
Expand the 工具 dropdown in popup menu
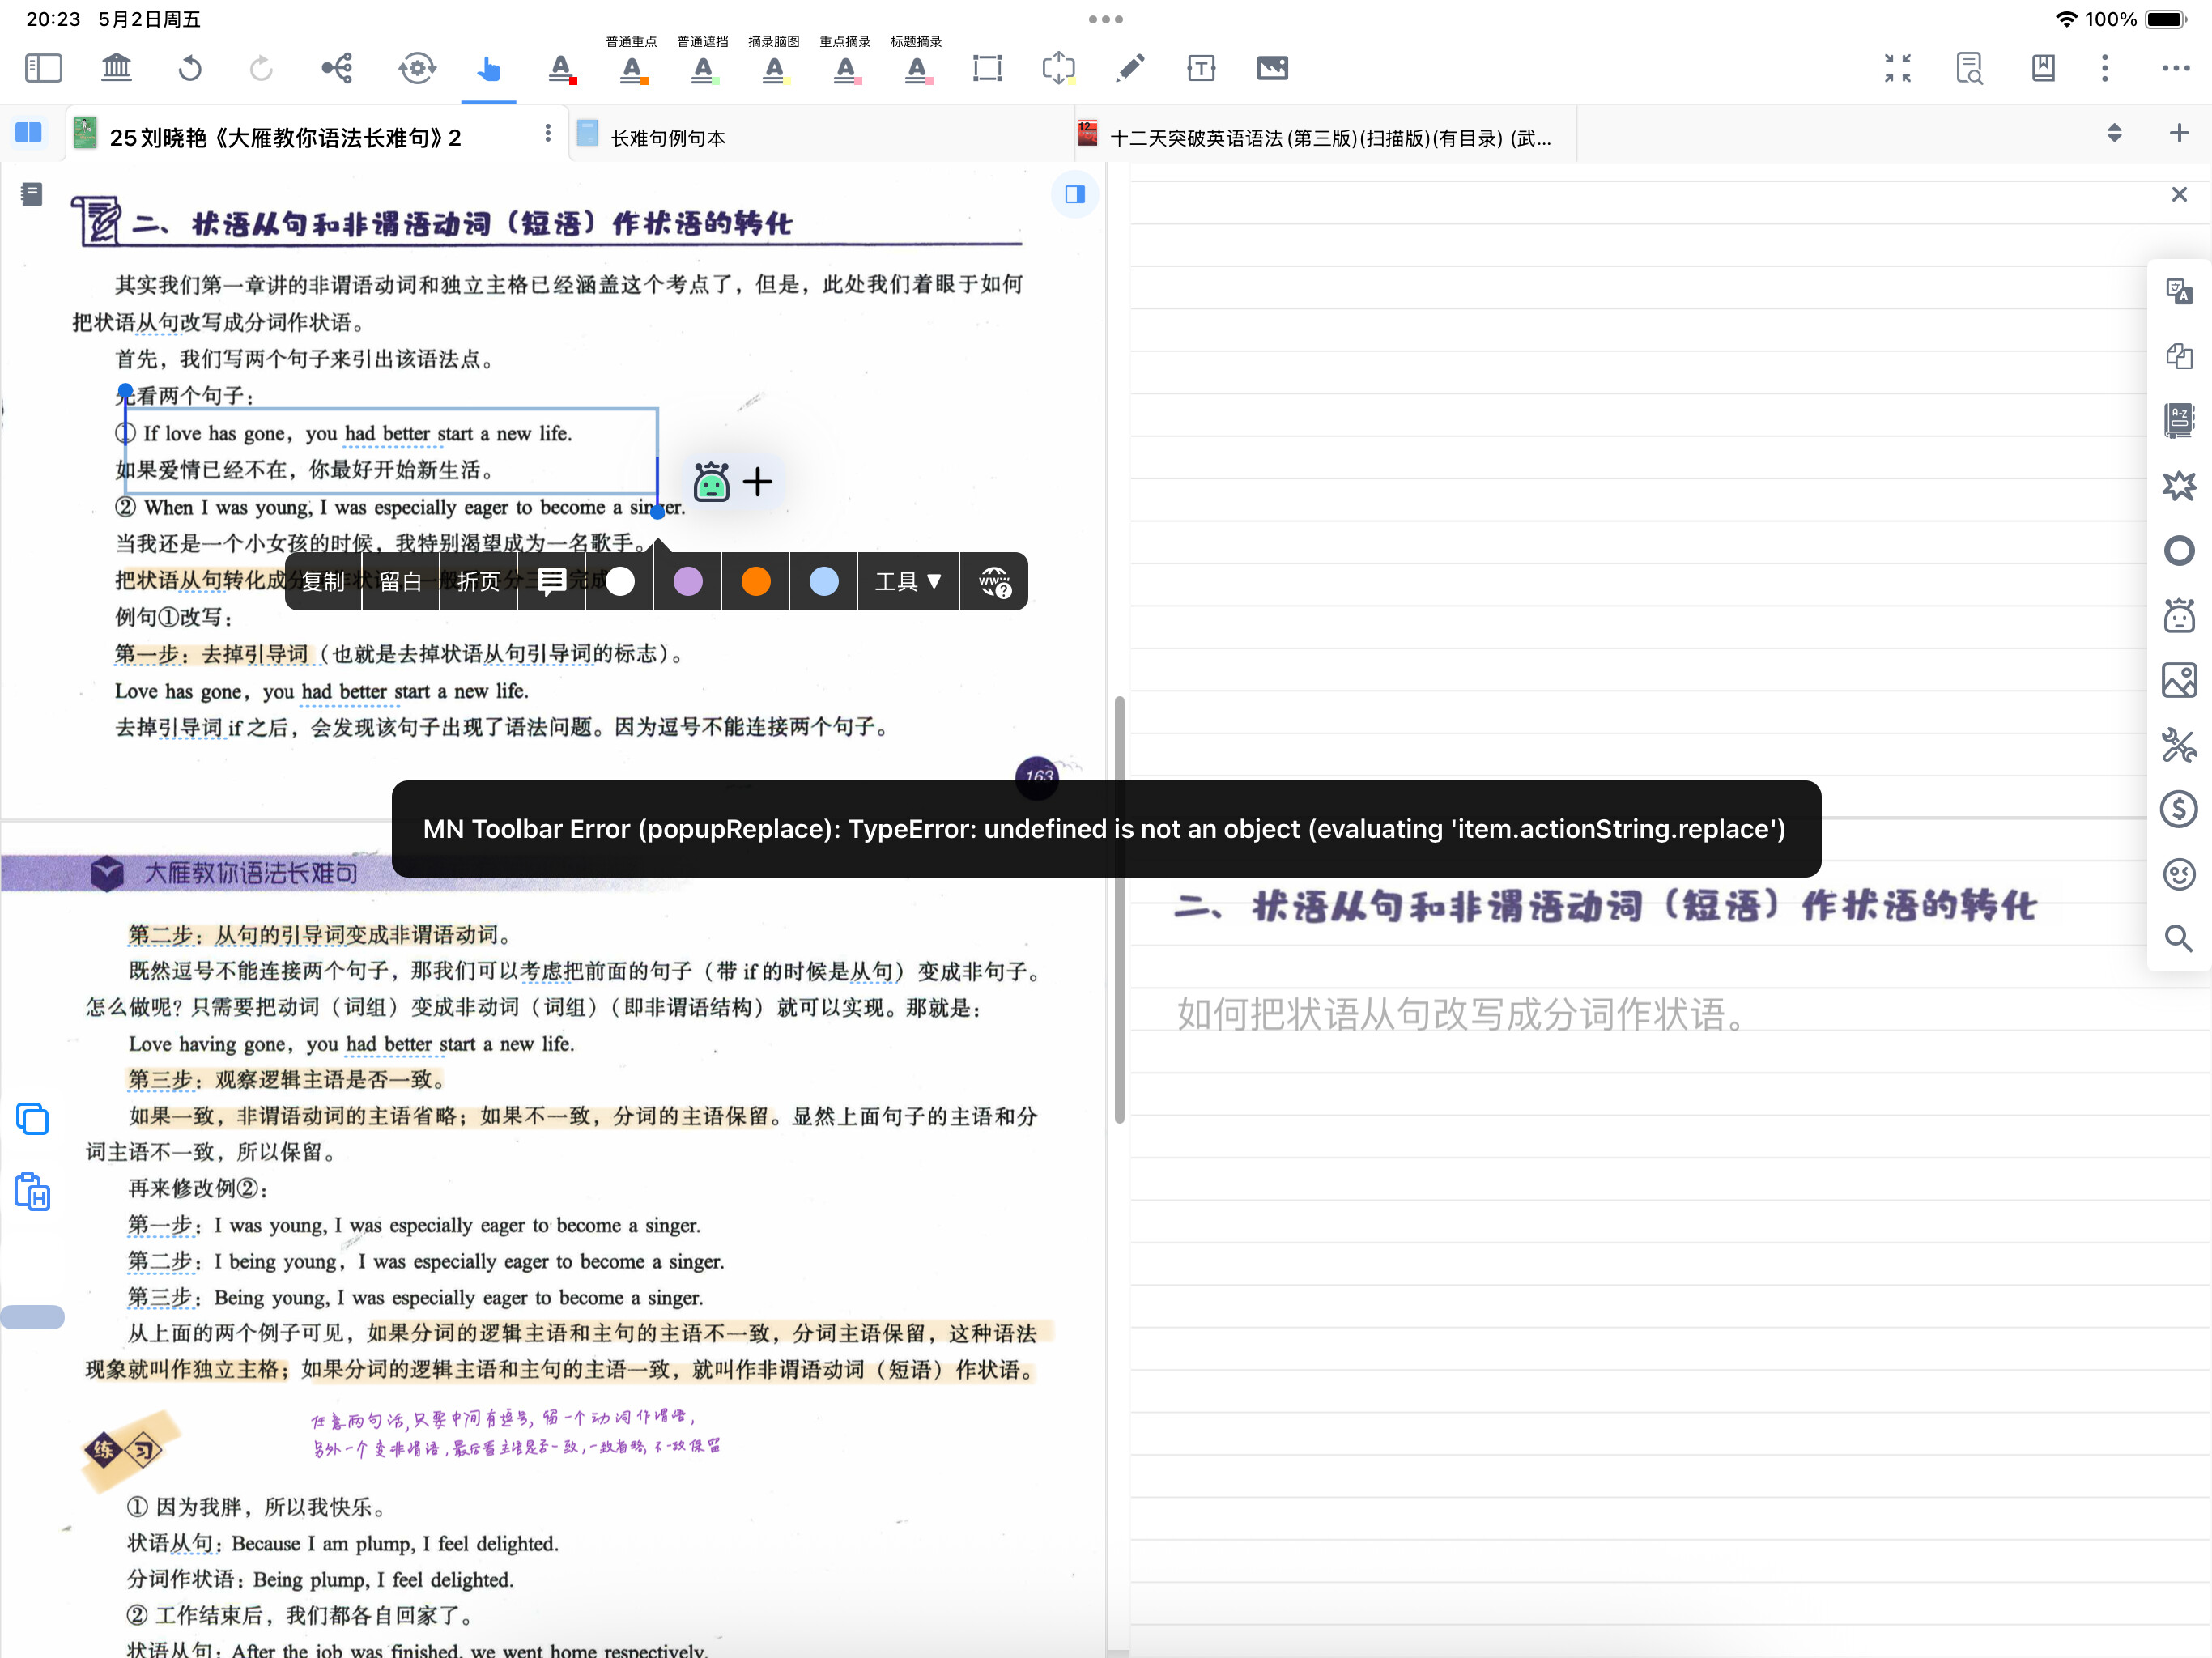click(907, 581)
